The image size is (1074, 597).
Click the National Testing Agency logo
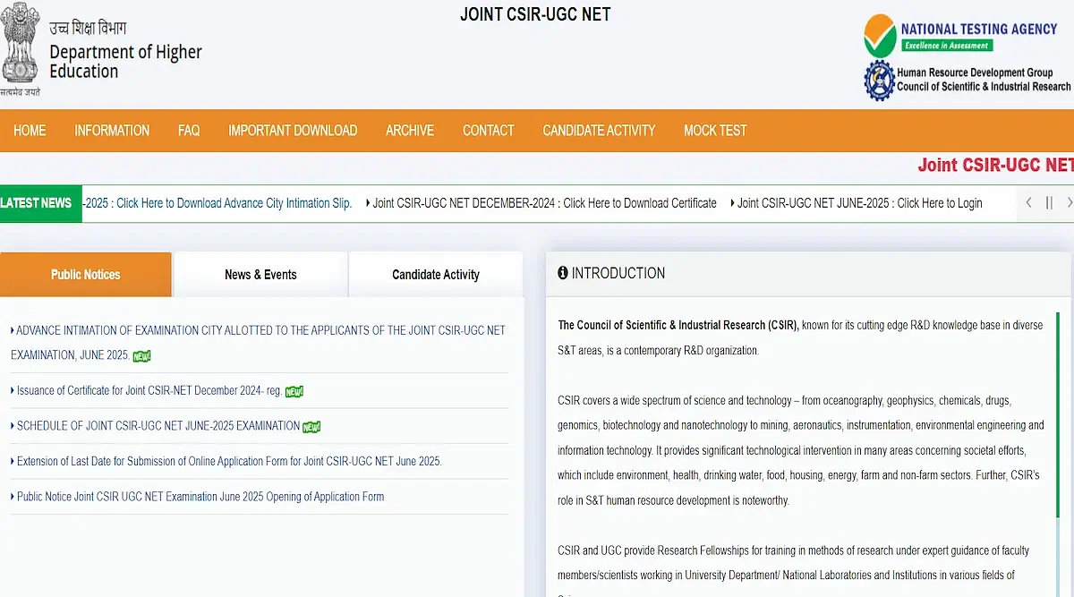click(960, 36)
